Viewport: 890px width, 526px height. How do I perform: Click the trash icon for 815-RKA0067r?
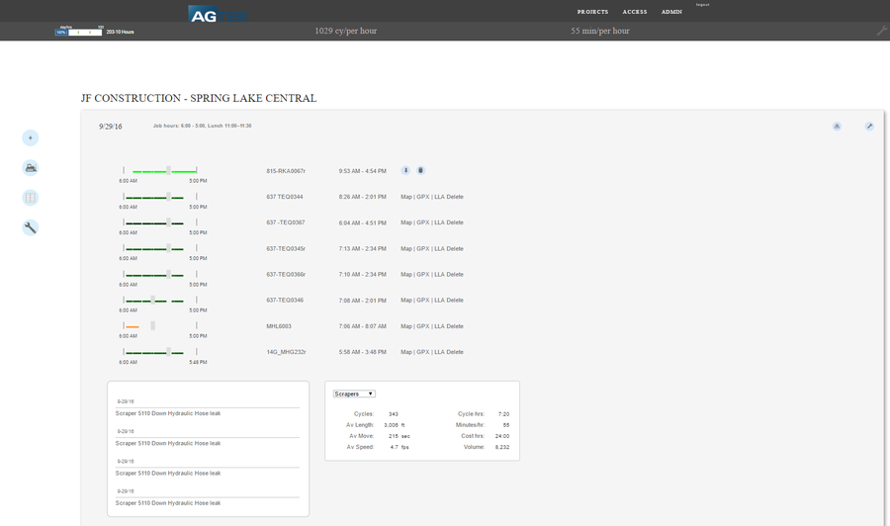tap(420, 171)
